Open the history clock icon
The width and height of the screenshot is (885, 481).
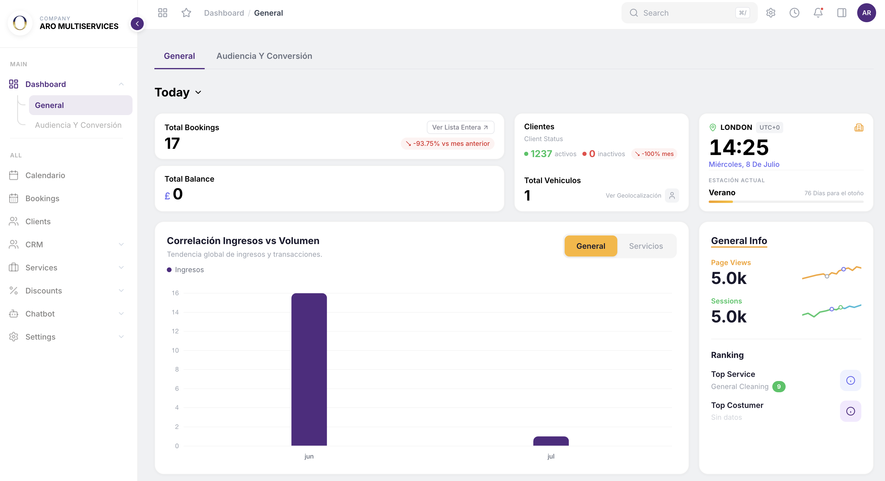(794, 13)
